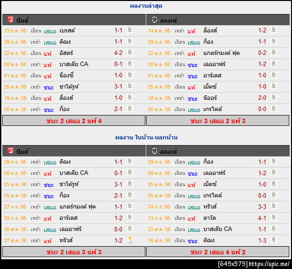Click the score '1-3'

coord(262,240)
